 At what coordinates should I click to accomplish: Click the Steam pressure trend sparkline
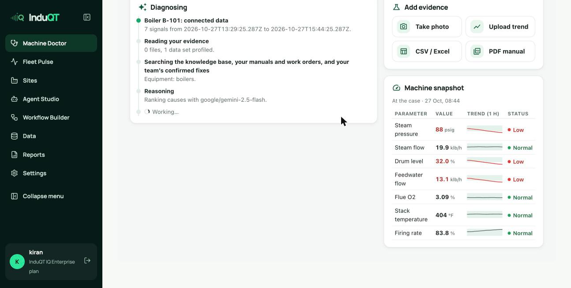coord(485,129)
